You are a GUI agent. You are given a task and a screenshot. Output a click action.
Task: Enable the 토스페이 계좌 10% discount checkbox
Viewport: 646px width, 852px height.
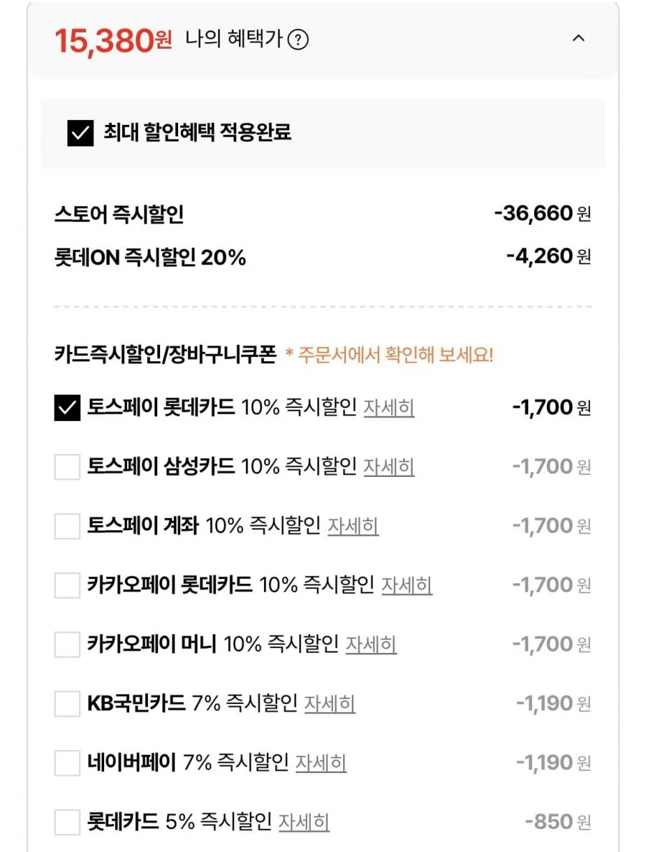[67, 526]
